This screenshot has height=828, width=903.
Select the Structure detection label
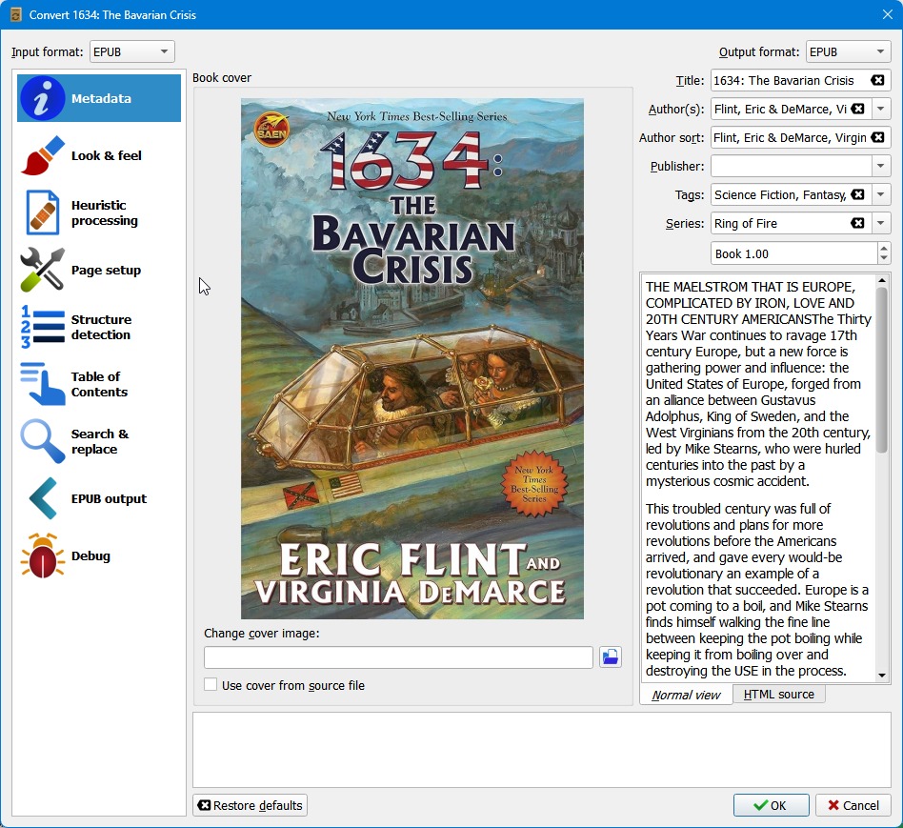click(x=101, y=327)
